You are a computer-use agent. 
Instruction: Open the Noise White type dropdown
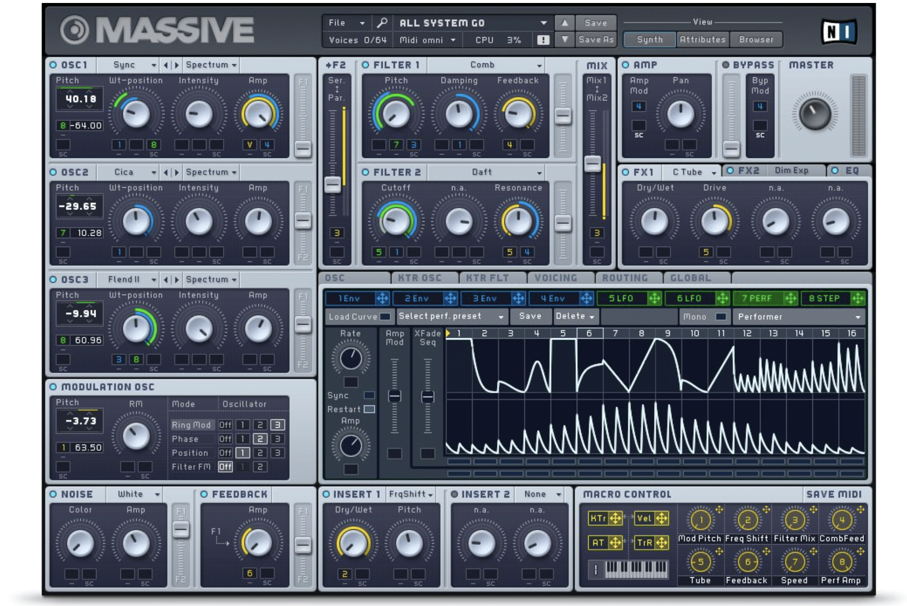pos(134,494)
